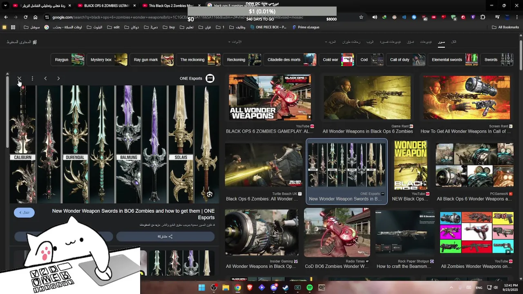This screenshot has height=294, width=523.
Task: Switch the ENG input language indicator
Action: [x=479, y=287]
